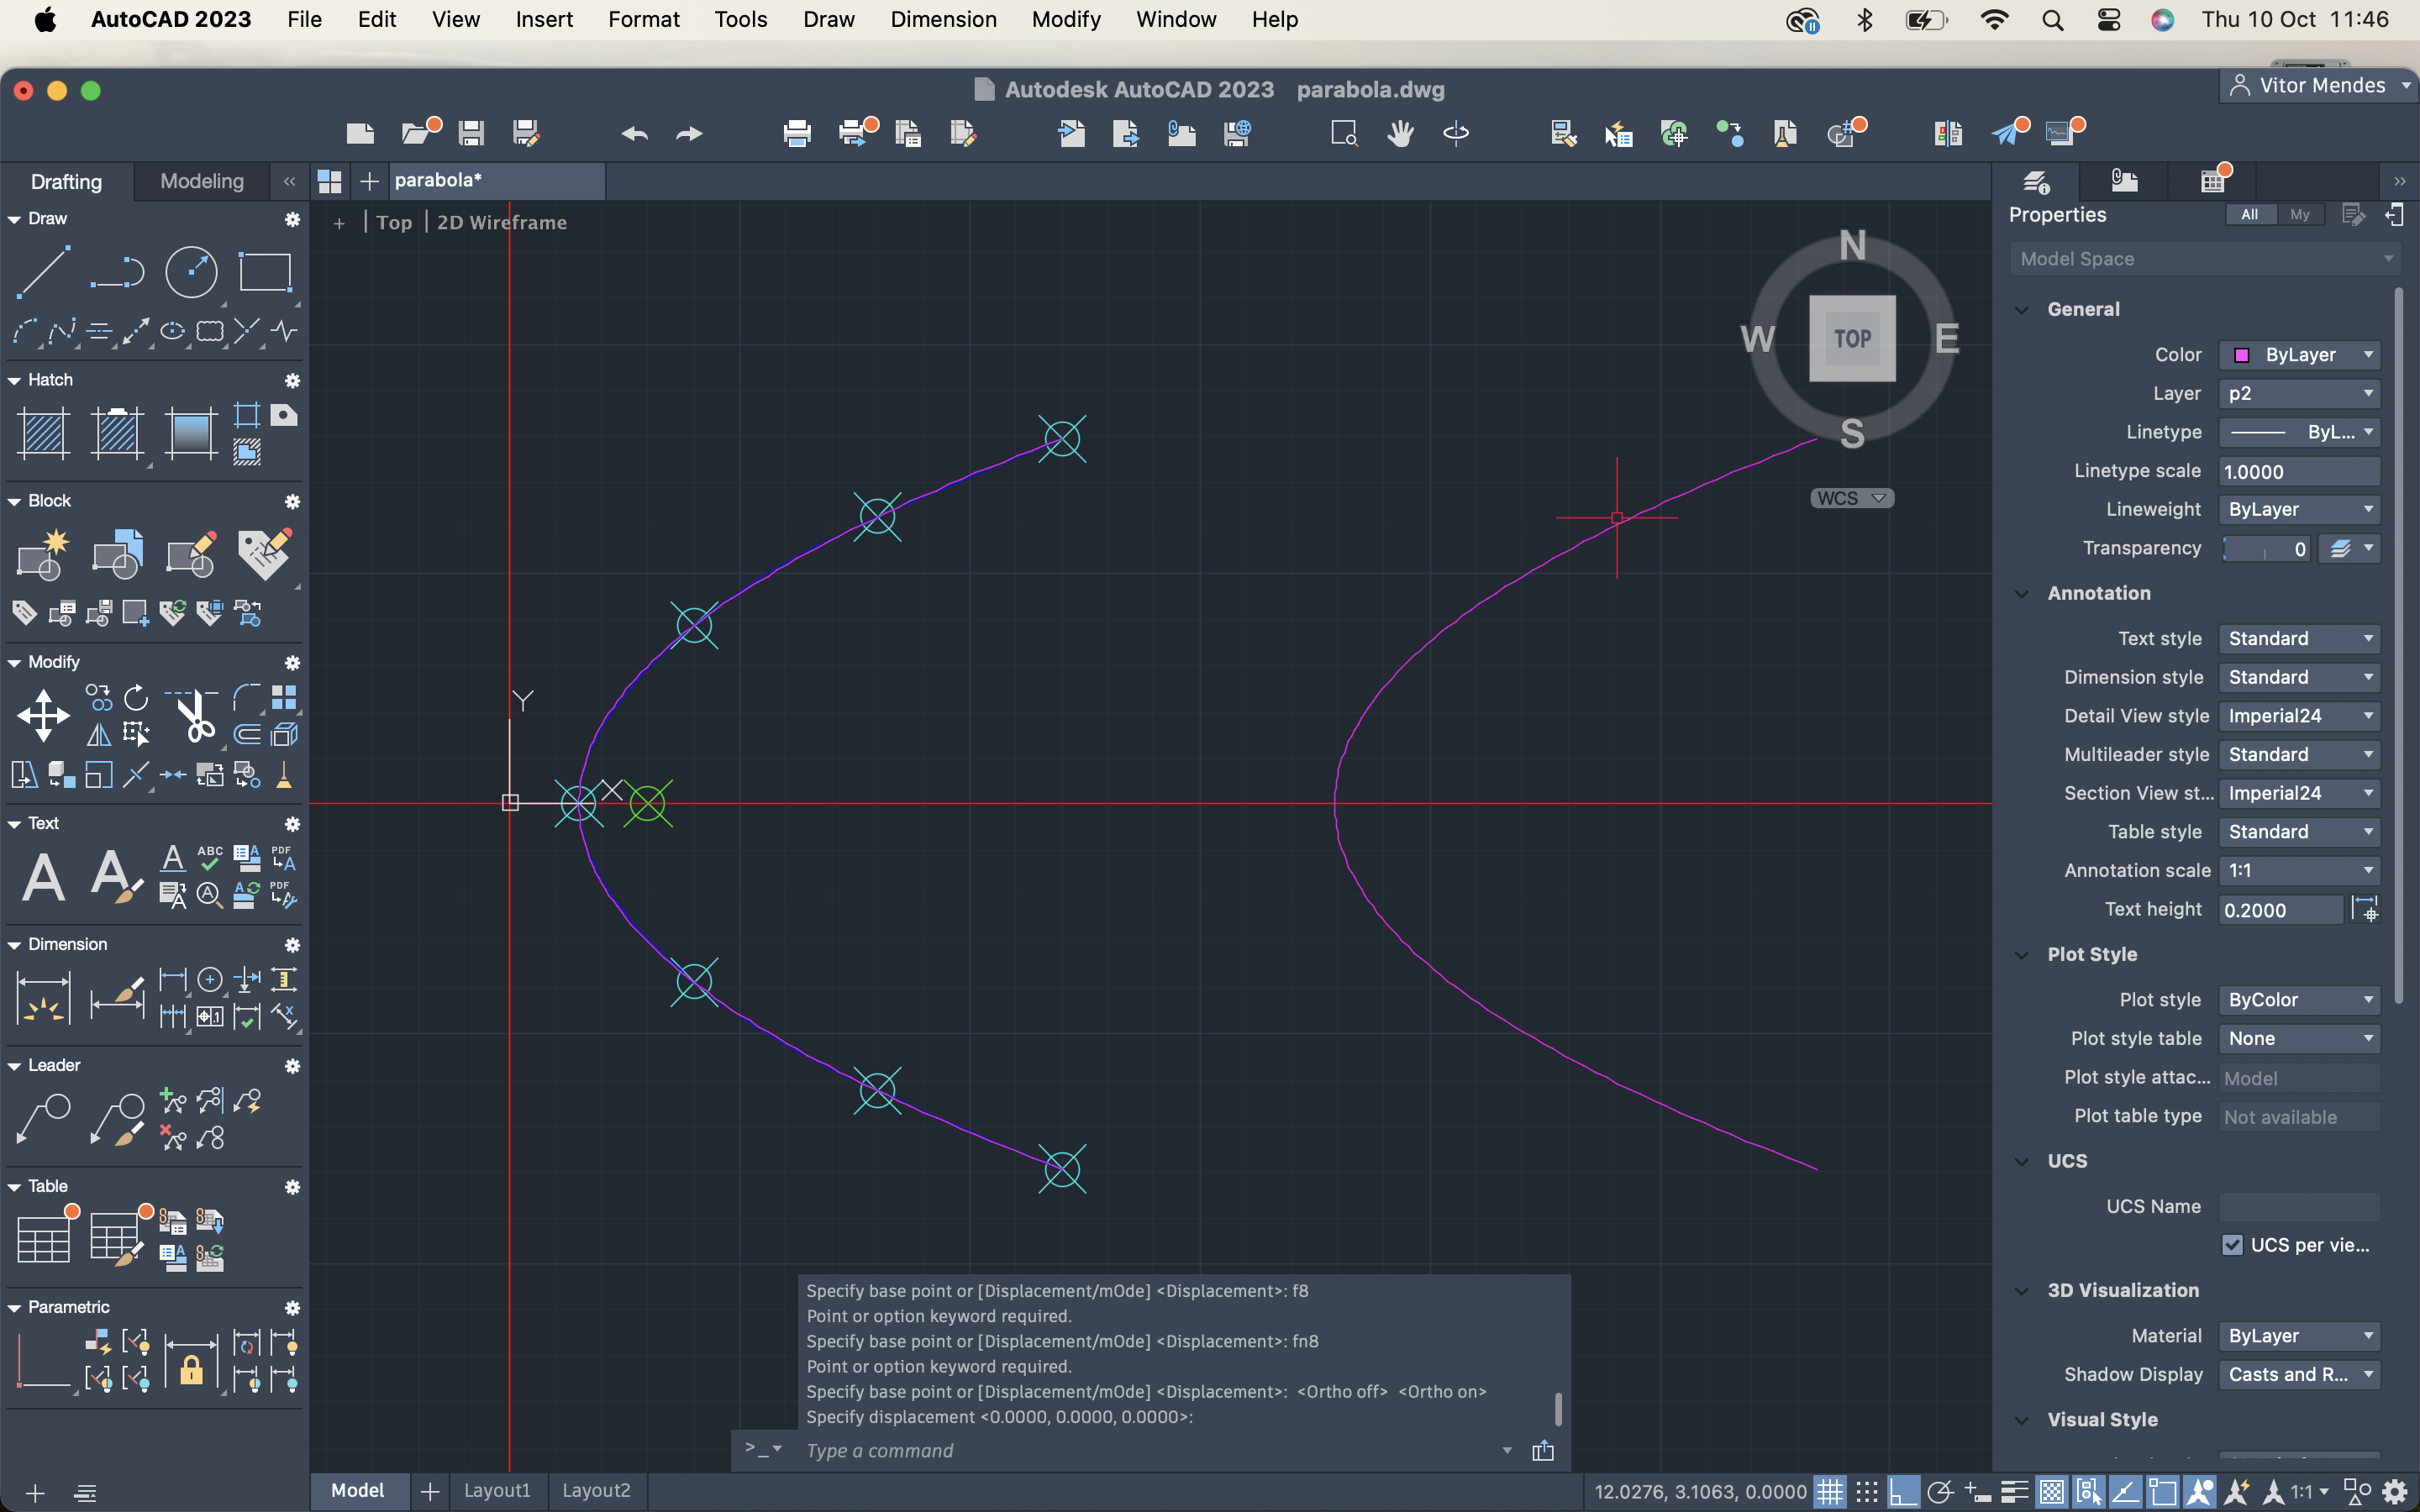Screen dimensions: 2420x1512
Task: Select the Trim scissors tool
Action: coord(196,716)
